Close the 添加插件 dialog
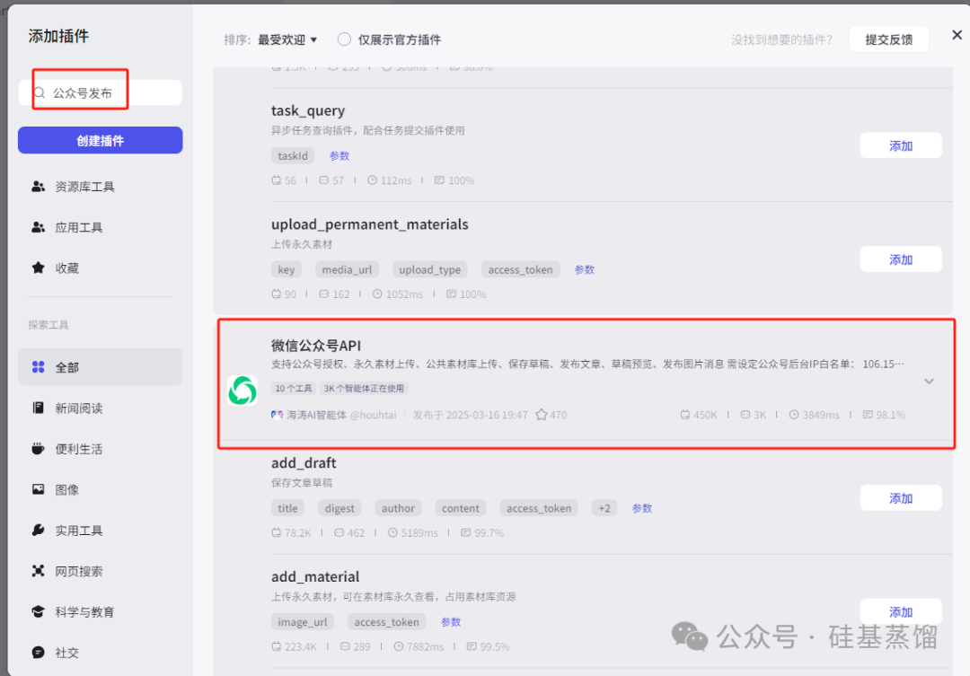 pyautogui.click(x=957, y=35)
